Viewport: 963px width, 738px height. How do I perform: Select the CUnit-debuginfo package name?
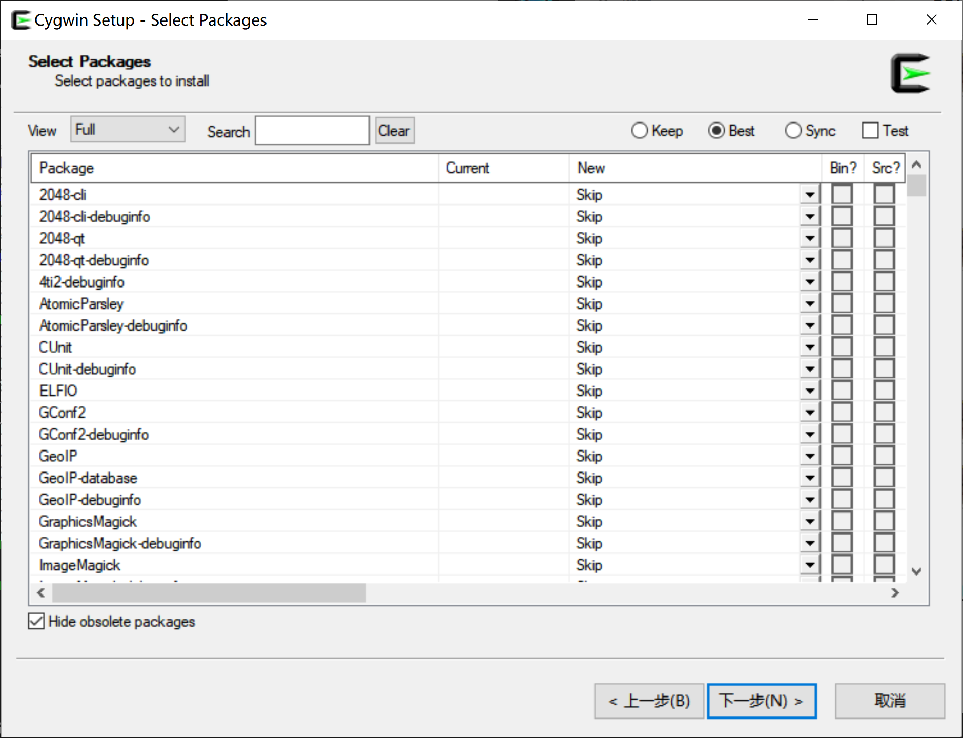[87, 369]
